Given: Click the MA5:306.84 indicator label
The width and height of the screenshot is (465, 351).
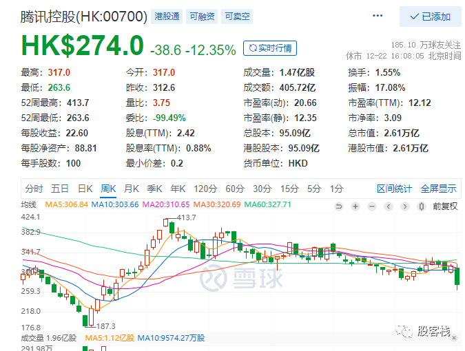Looking at the screenshot, I should [67, 204].
